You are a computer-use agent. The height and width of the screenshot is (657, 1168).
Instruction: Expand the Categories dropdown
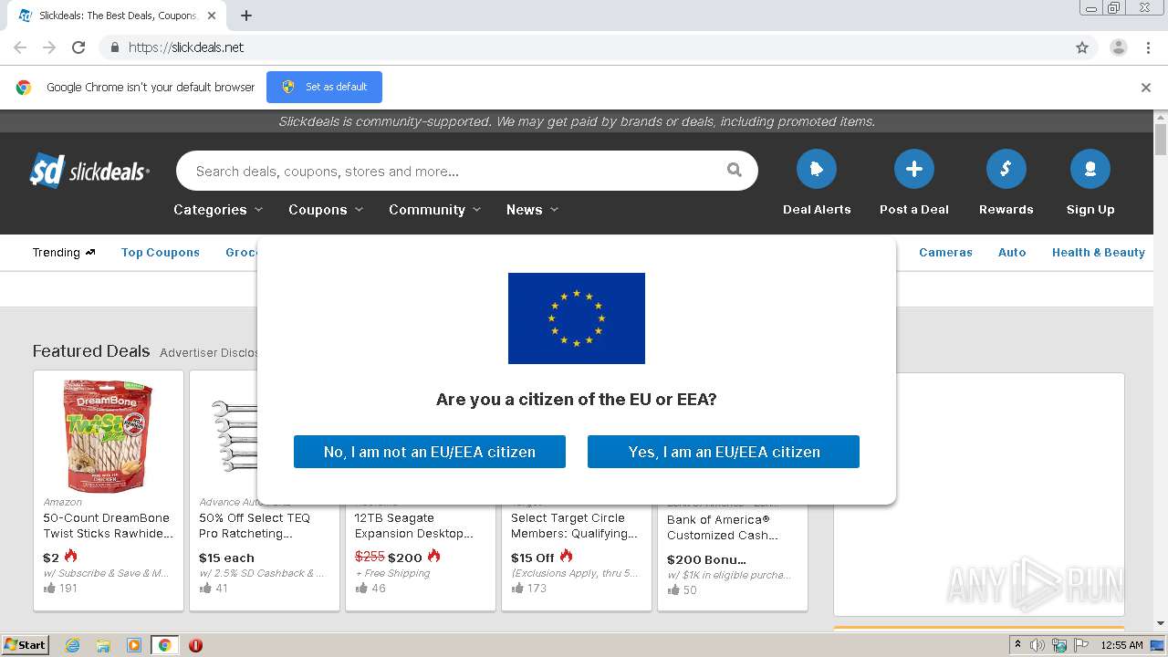pos(218,210)
